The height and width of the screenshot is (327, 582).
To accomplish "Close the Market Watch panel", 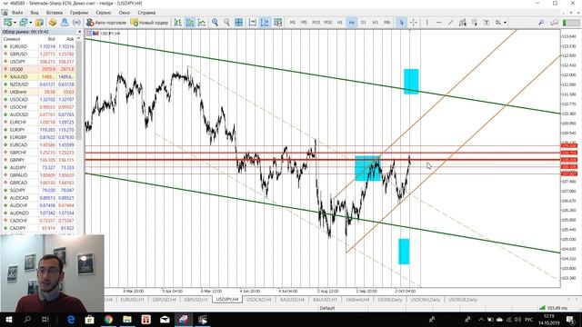I will 79,32.
